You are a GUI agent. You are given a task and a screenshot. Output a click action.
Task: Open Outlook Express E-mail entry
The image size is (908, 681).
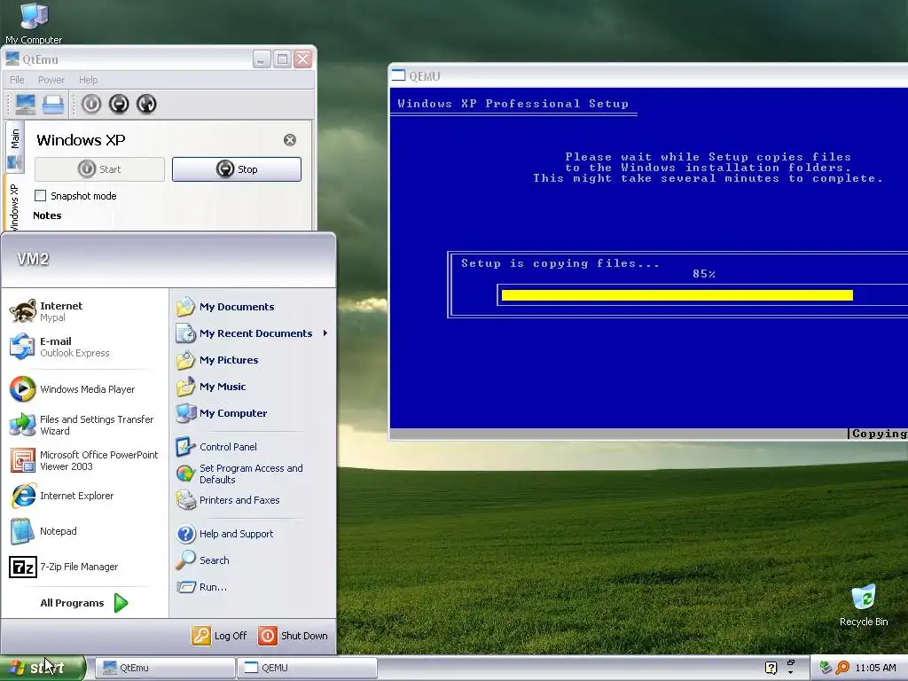pos(86,347)
